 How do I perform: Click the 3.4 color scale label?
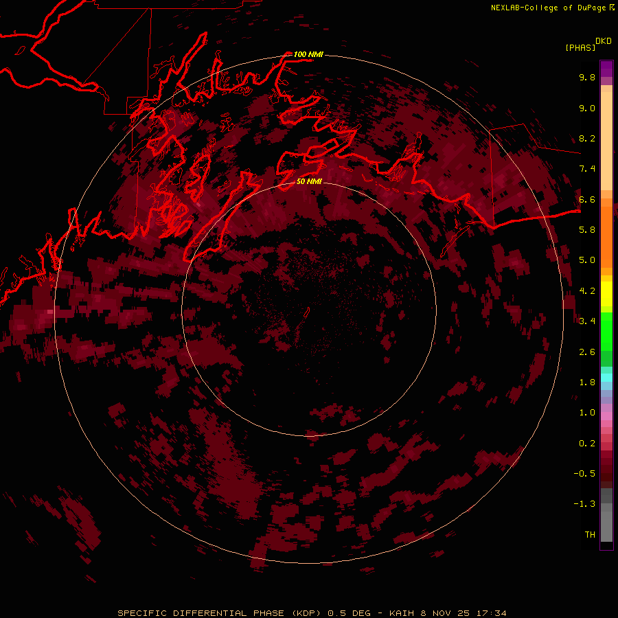(587, 321)
